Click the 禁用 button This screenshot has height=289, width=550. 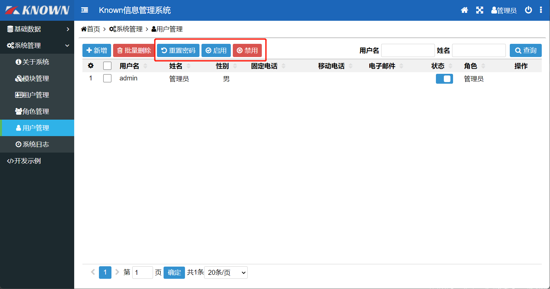pyautogui.click(x=247, y=50)
